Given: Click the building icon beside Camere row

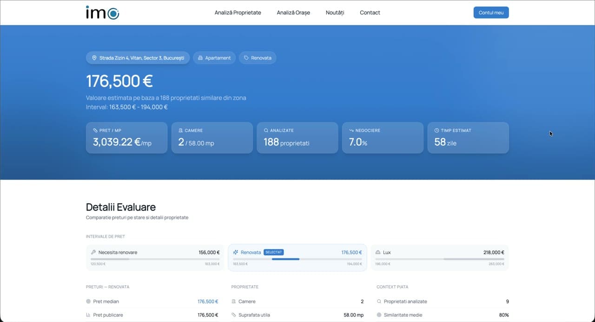Looking at the screenshot, I should [x=234, y=302].
